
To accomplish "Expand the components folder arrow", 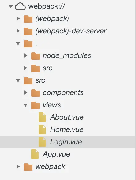I will coord(25,92).
